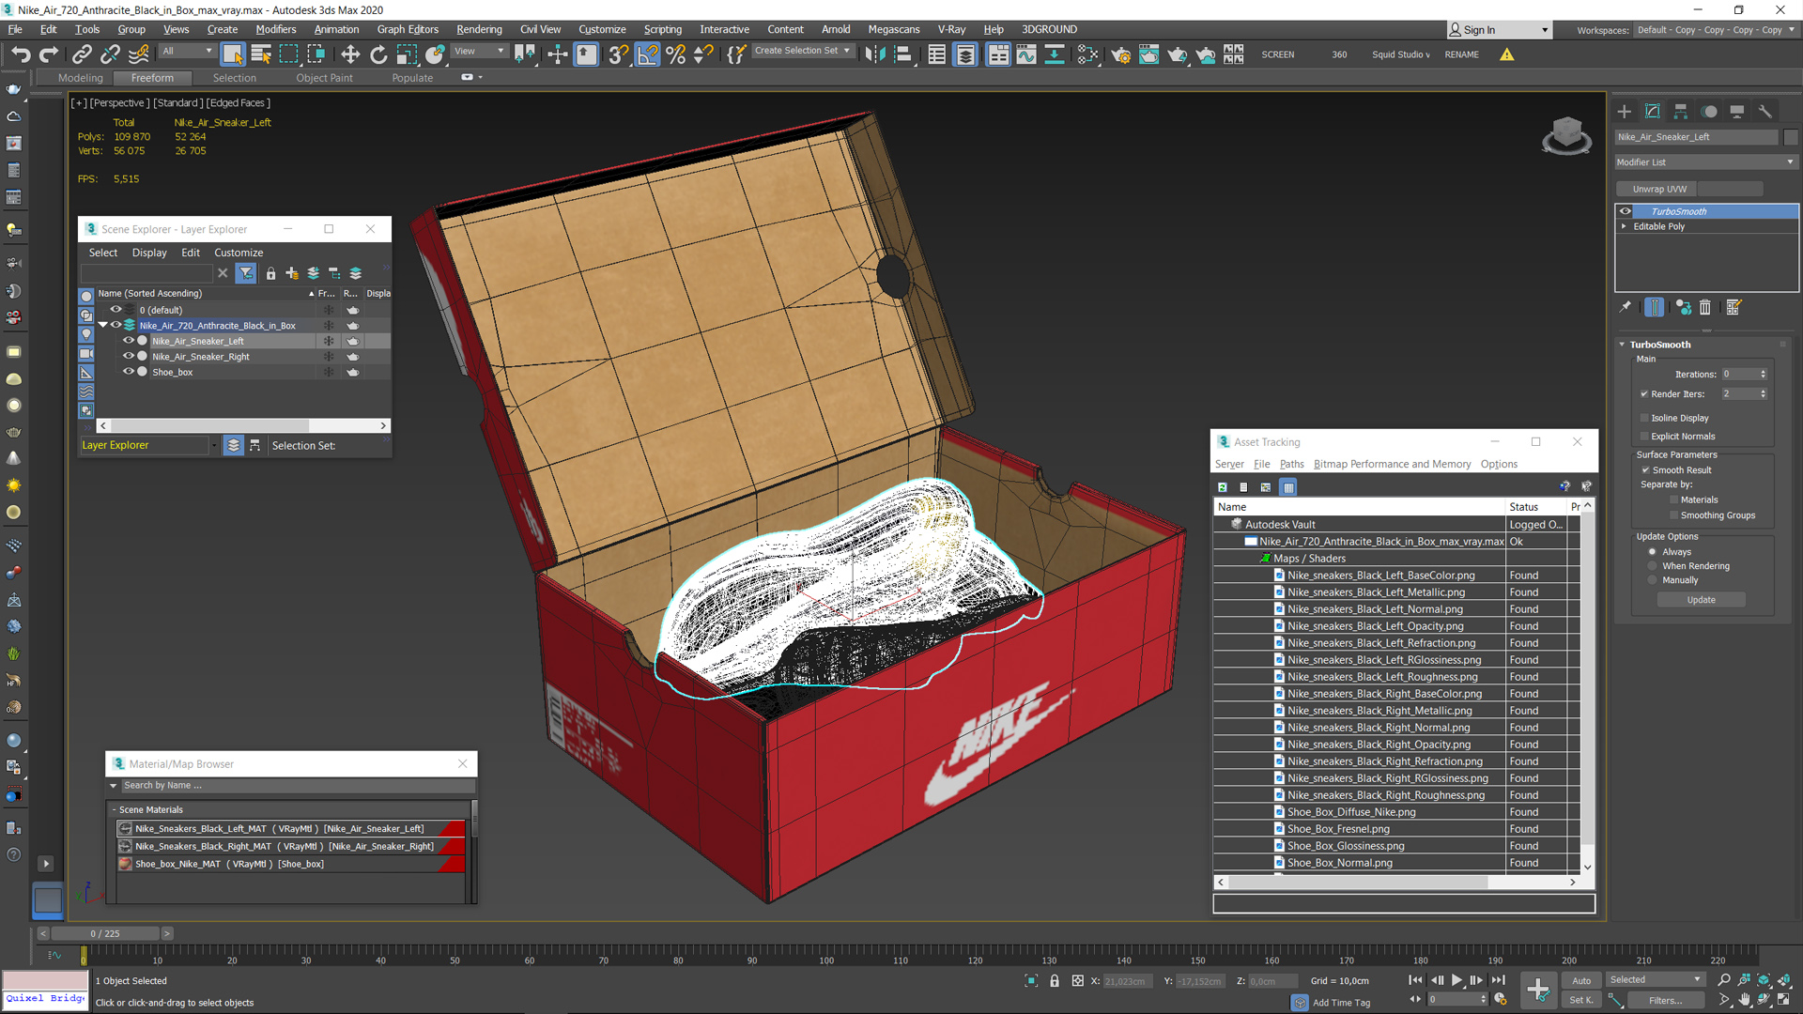Switch to the Object Paint ribbon tab
Image resolution: width=1803 pixels, height=1014 pixels.
(x=324, y=78)
